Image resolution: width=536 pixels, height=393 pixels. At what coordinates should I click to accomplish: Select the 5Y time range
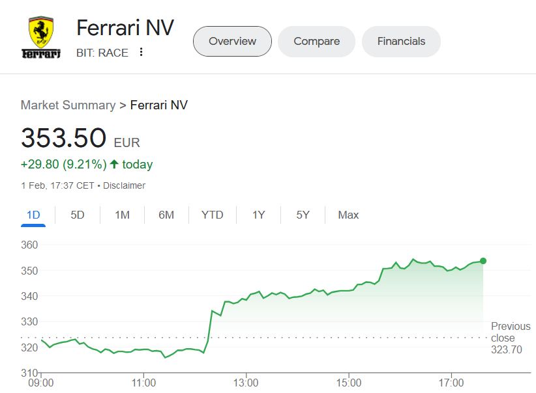pos(303,215)
